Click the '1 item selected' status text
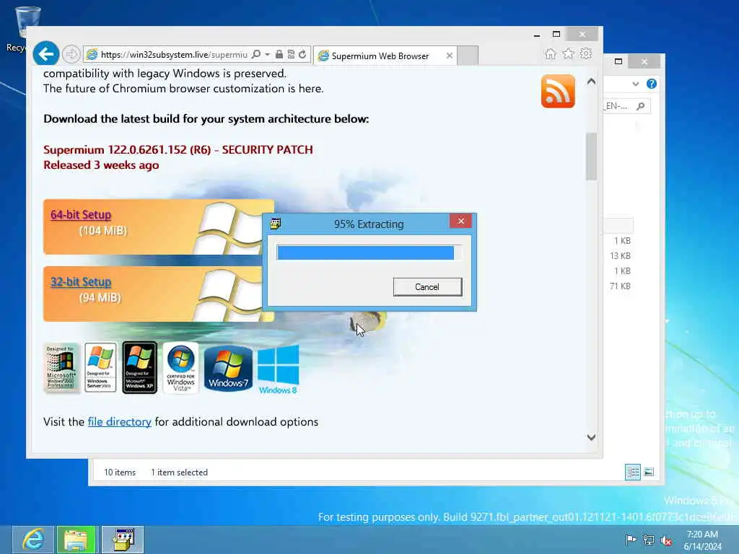 (x=179, y=472)
